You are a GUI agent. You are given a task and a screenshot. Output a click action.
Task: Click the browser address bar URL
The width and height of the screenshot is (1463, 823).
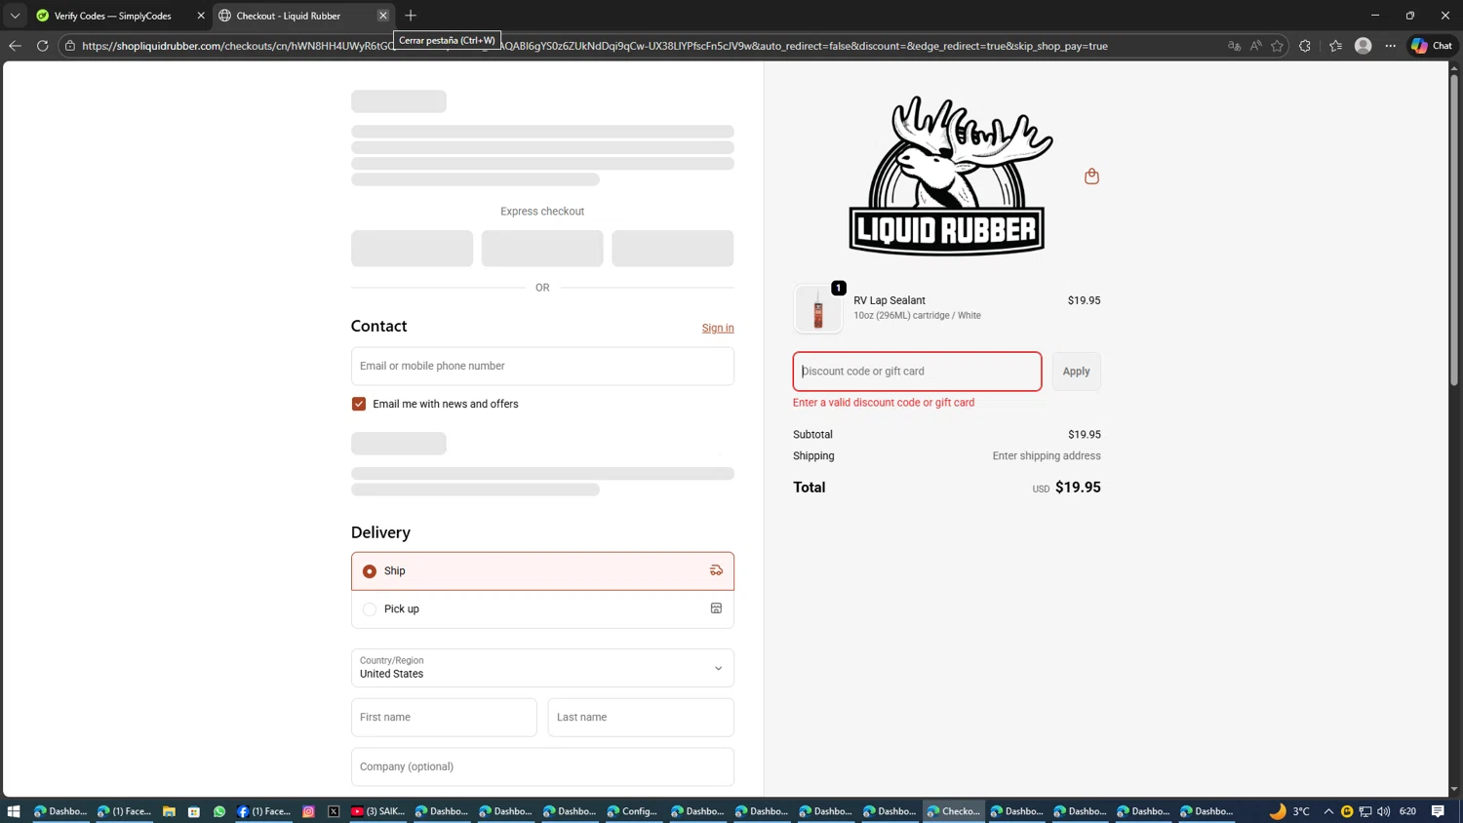[x=595, y=46]
